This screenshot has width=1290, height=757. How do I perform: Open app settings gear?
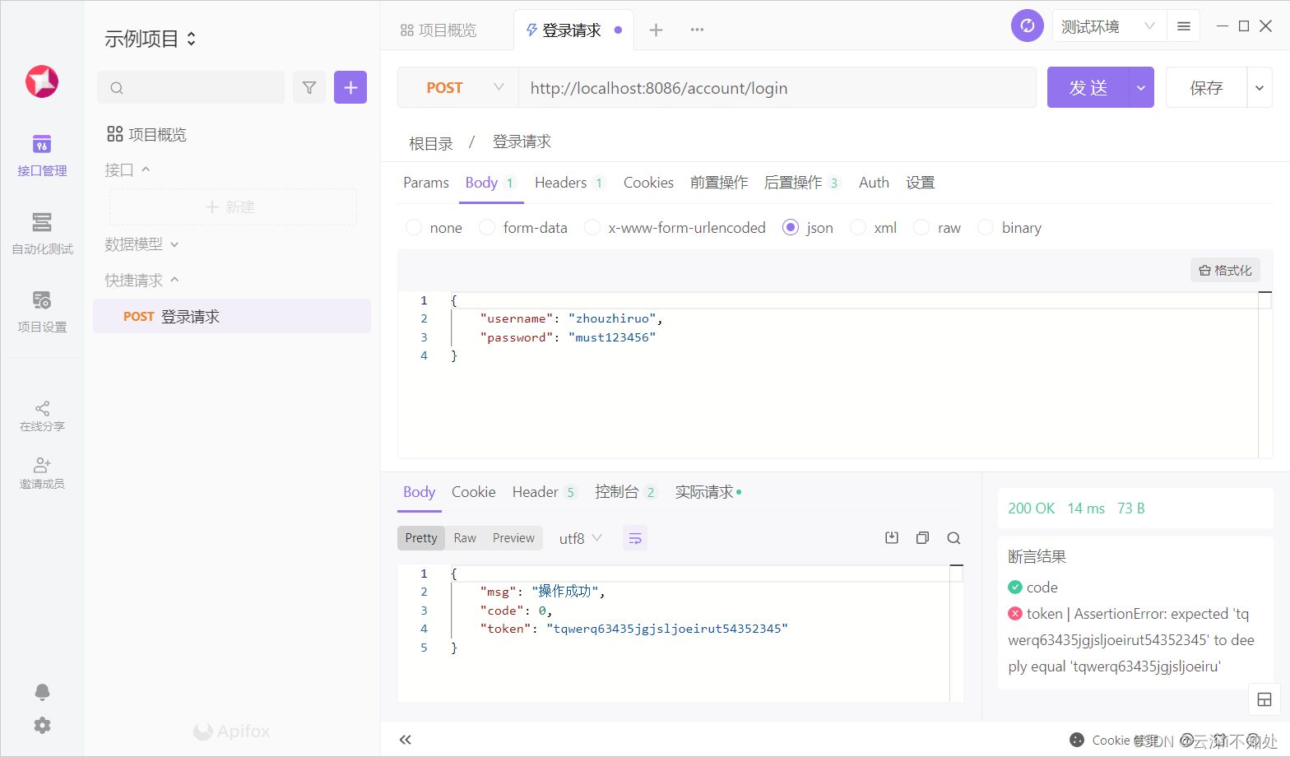[x=42, y=725]
